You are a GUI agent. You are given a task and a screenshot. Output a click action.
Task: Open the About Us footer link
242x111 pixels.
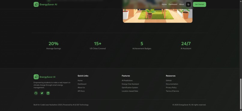point(81,88)
